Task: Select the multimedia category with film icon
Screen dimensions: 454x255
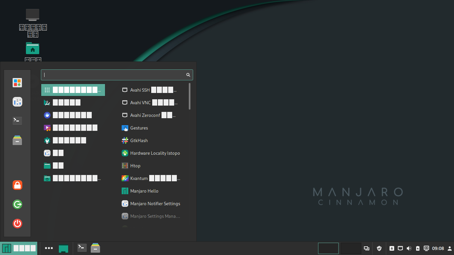Action: point(73,128)
